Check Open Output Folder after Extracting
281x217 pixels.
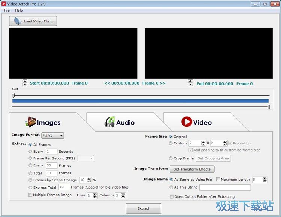172,196
